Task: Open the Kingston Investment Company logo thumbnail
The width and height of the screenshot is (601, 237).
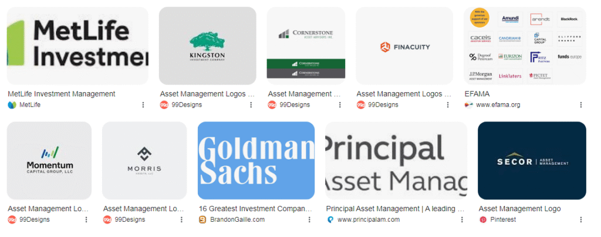Action: (x=208, y=46)
